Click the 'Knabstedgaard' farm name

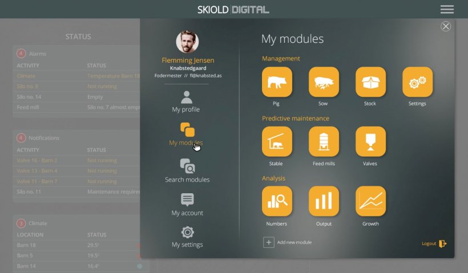pyautogui.click(x=188, y=68)
